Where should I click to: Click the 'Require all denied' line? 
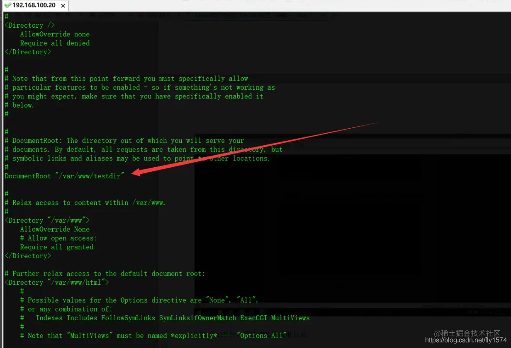pyautogui.click(x=55, y=43)
